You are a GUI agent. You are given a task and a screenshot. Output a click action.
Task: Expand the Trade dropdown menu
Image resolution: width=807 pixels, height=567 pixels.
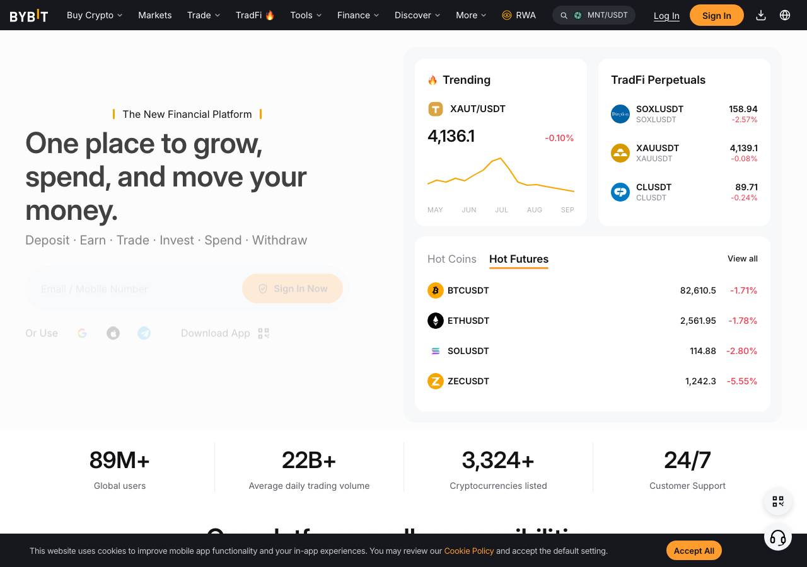point(204,15)
